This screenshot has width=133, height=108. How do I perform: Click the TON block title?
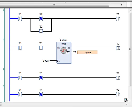[x=64, y=45]
